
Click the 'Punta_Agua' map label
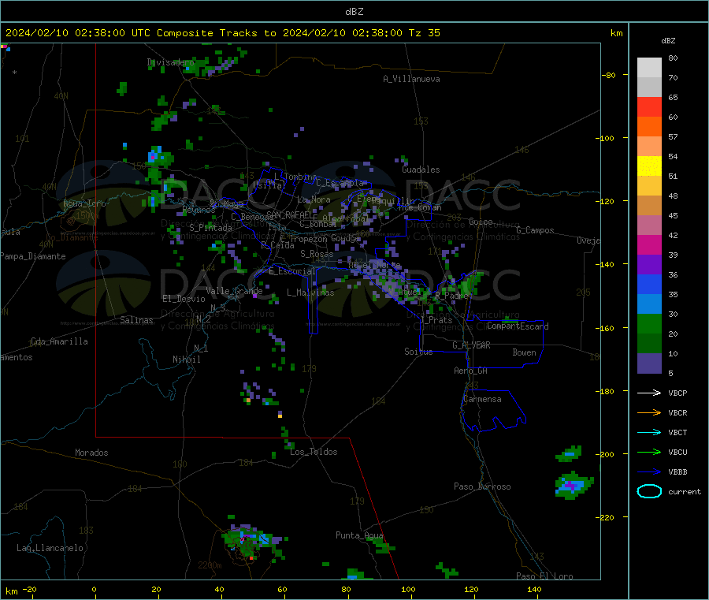pos(359,535)
